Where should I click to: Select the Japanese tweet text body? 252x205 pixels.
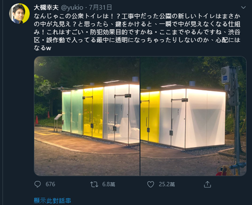coord(137,32)
